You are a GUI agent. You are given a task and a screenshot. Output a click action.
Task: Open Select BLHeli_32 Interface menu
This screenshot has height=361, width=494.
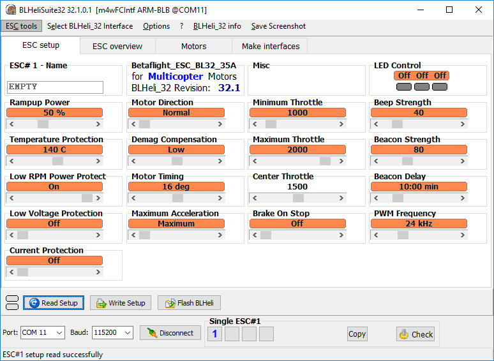pyautogui.click(x=90, y=26)
